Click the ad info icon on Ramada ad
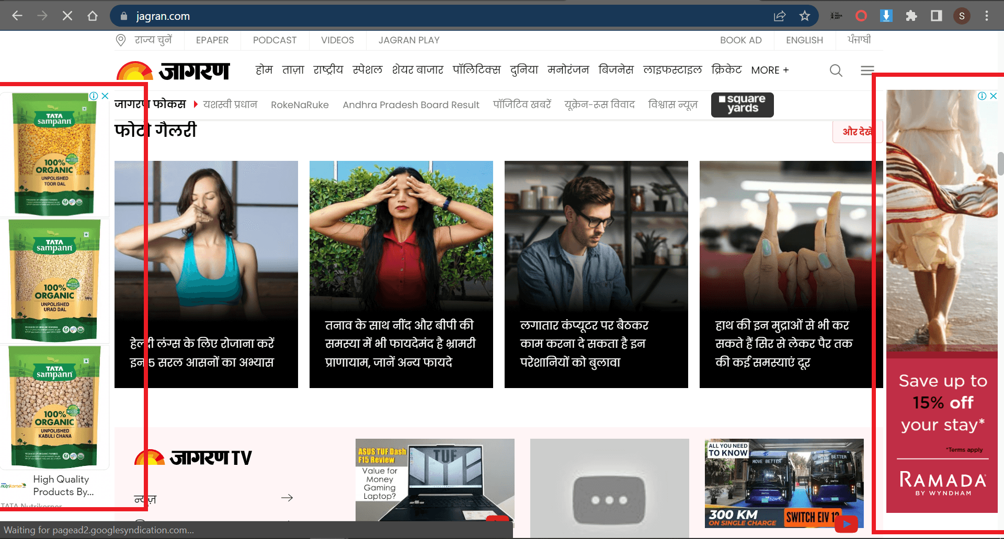1004x539 pixels. point(982,96)
